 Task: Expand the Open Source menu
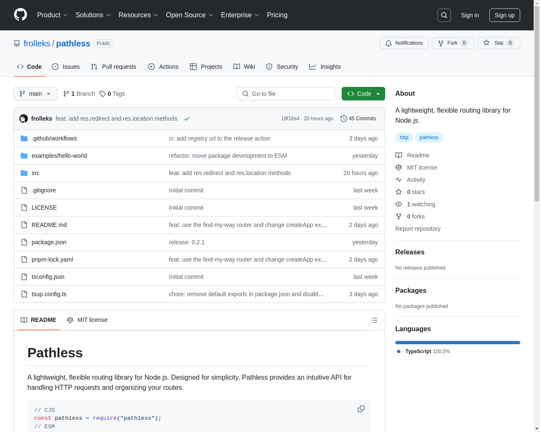(x=190, y=15)
